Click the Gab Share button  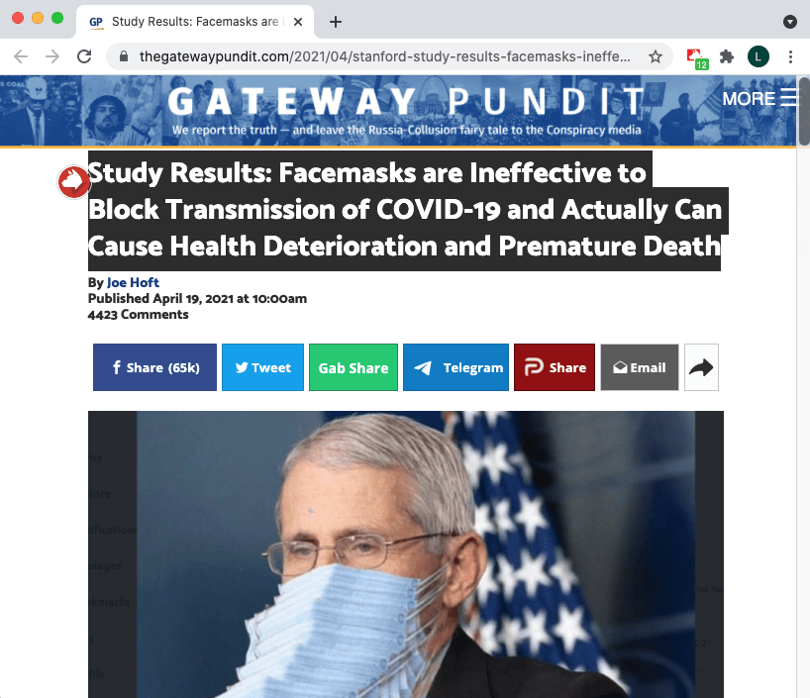[x=354, y=367]
